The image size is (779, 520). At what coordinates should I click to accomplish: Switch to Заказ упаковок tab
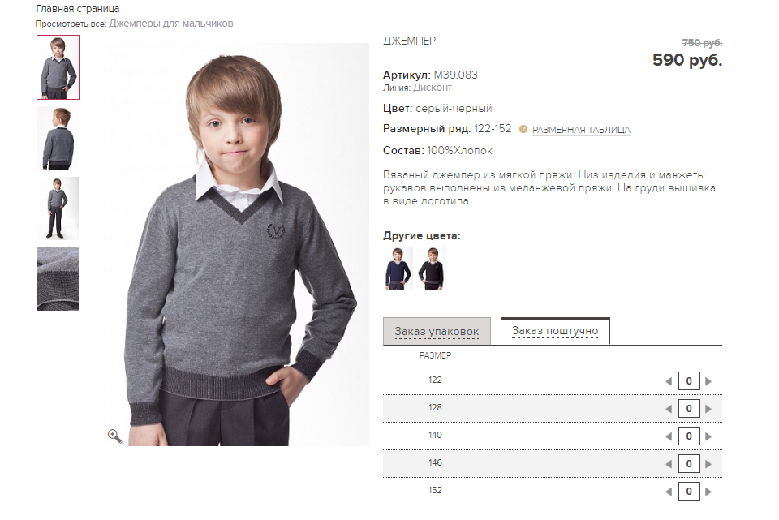(437, 331)
